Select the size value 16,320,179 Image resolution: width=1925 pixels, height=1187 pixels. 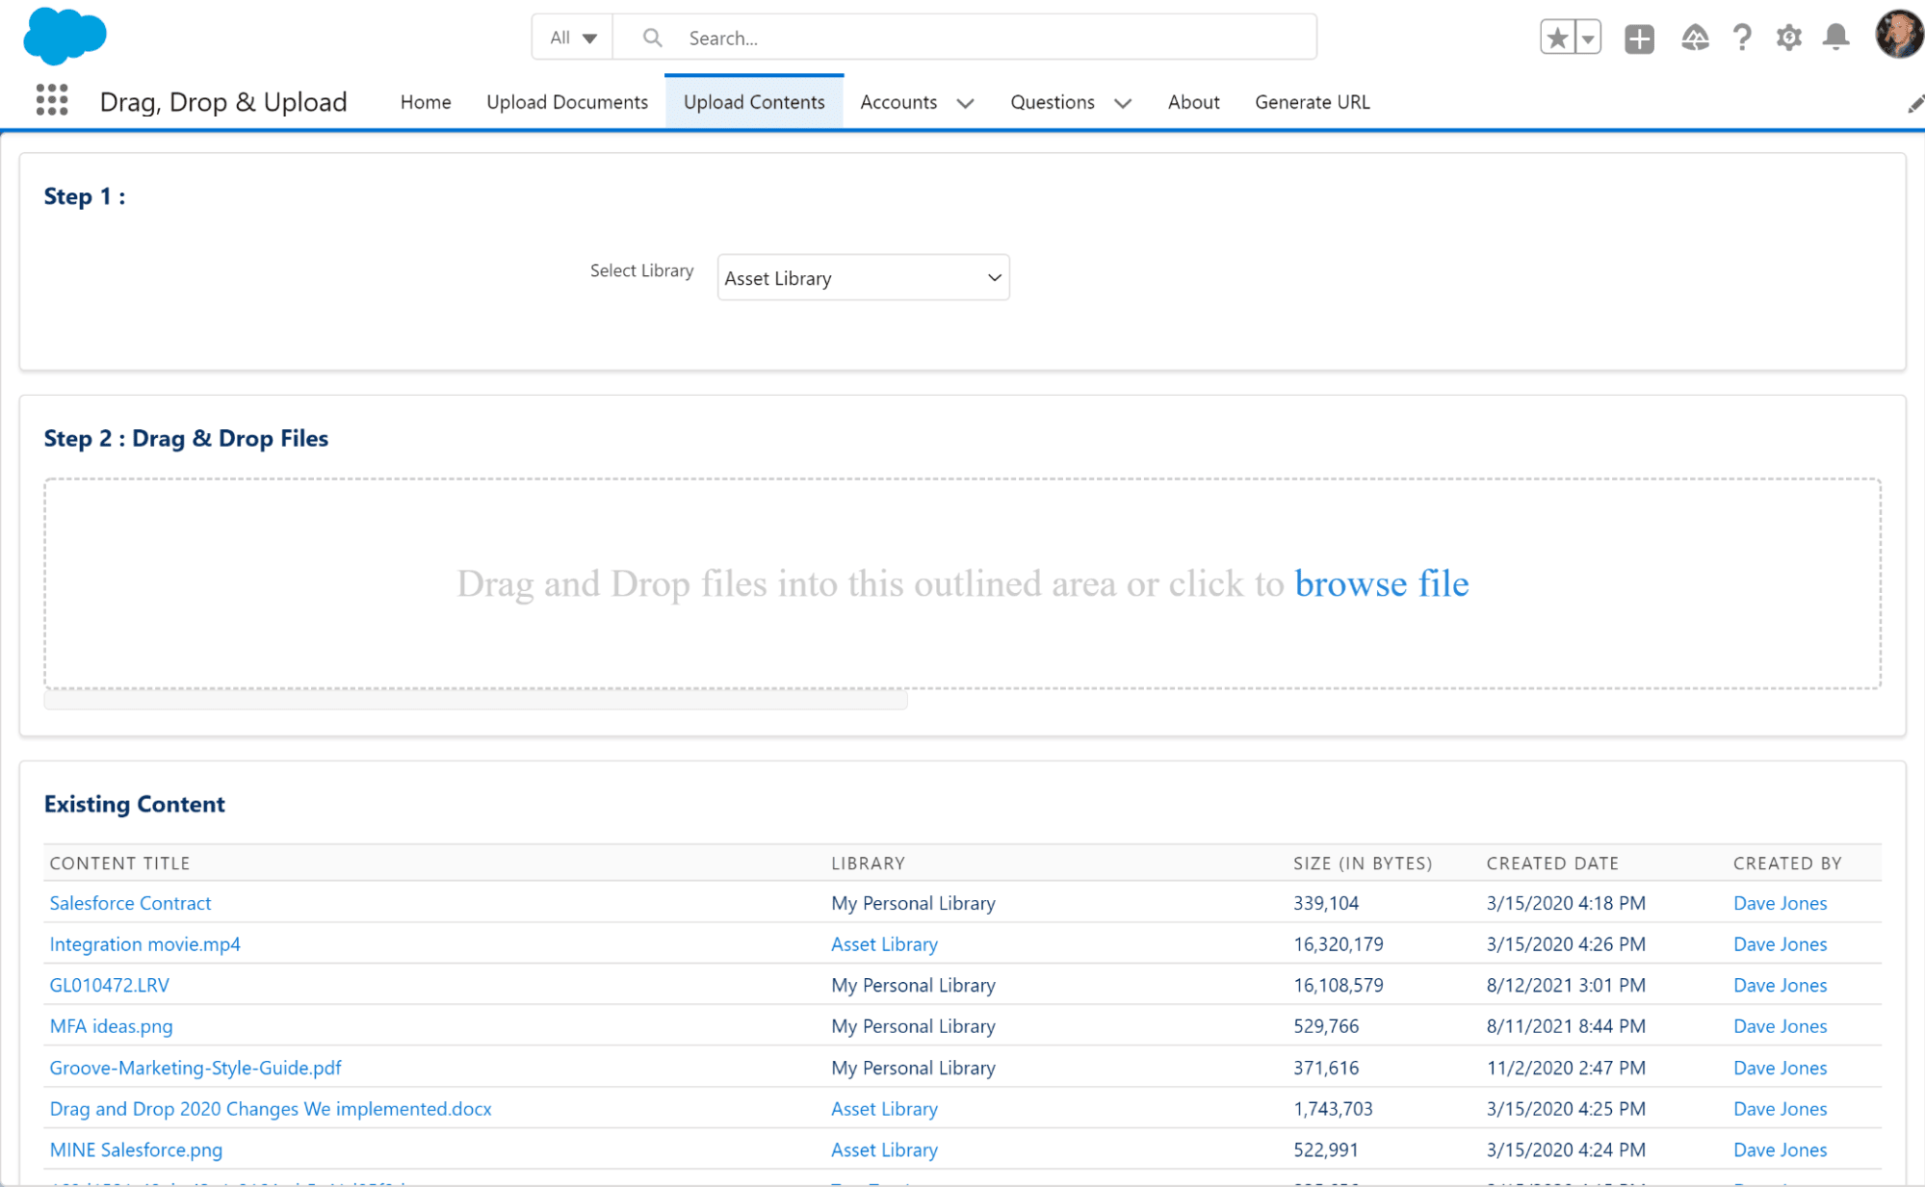(1339, 944)
